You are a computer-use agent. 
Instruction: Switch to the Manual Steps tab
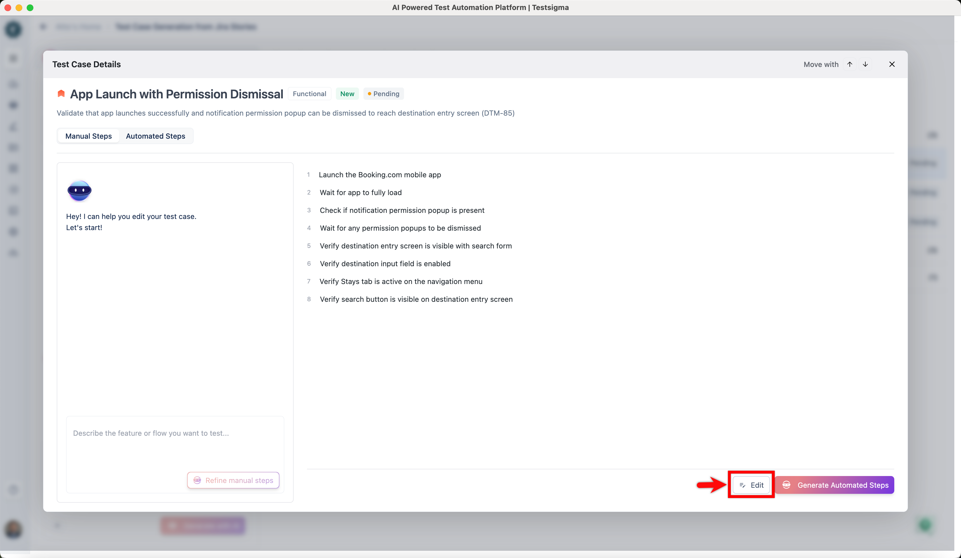click(88, 136)
